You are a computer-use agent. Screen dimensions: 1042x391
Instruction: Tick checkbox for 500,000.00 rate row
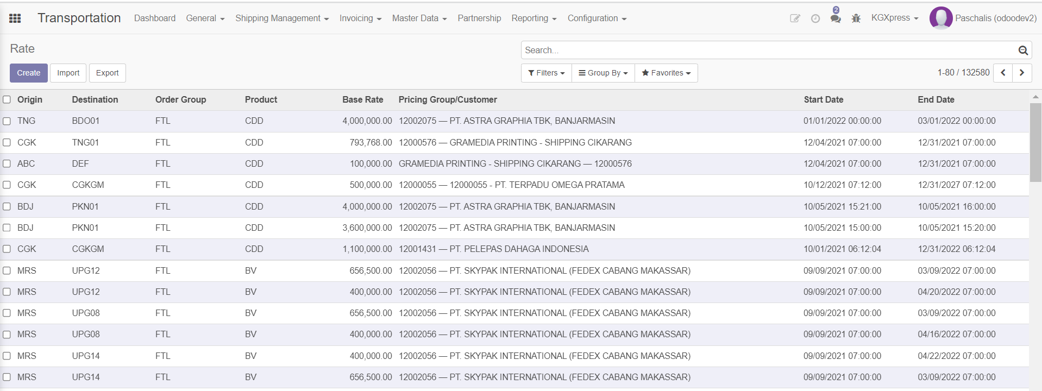[x=7, y=185]
